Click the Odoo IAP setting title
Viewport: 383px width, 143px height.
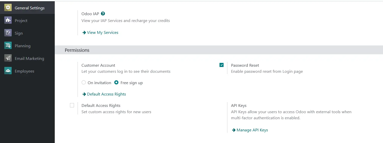[x=90, y=14]
